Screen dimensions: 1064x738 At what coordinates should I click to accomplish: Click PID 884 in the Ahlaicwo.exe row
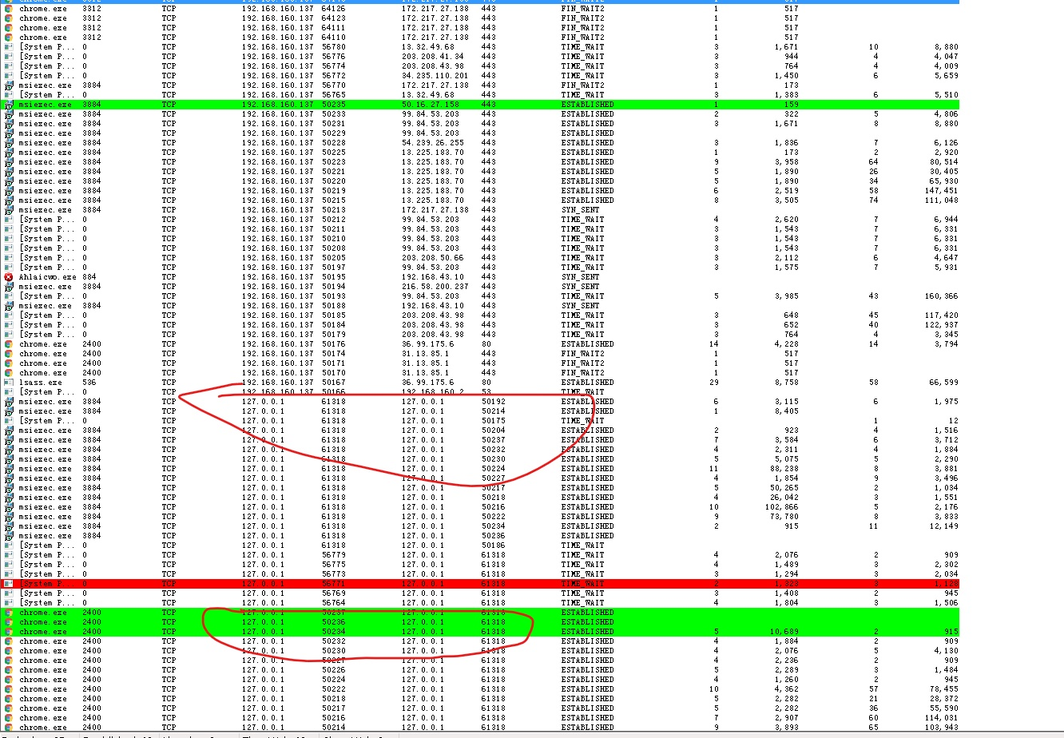(90, 276)
